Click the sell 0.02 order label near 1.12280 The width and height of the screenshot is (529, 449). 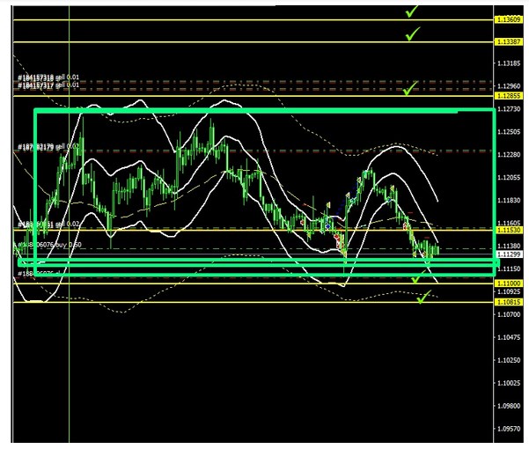tap(48, 146)
